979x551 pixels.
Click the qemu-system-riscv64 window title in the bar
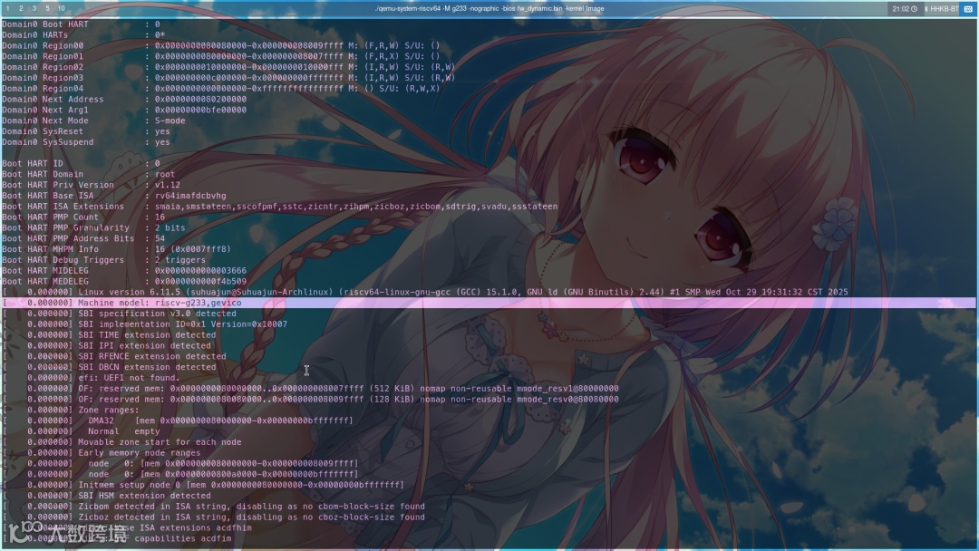[489, 9]
